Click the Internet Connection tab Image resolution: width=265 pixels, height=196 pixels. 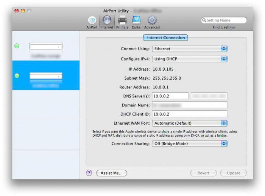point(165,38)
